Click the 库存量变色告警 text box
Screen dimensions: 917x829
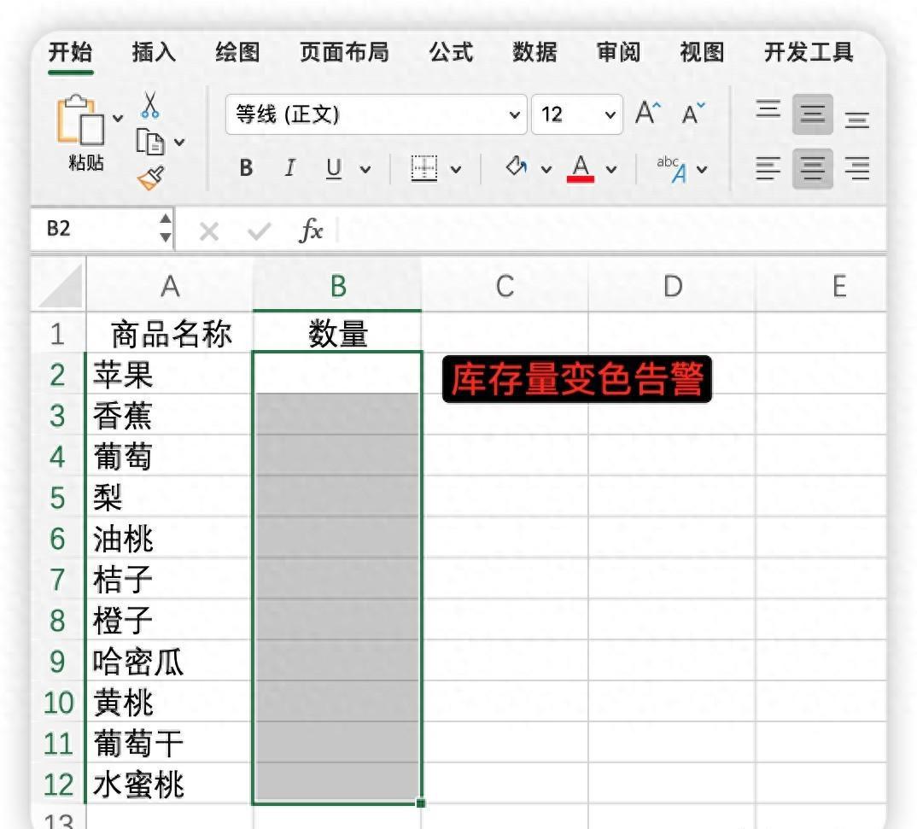576,379
